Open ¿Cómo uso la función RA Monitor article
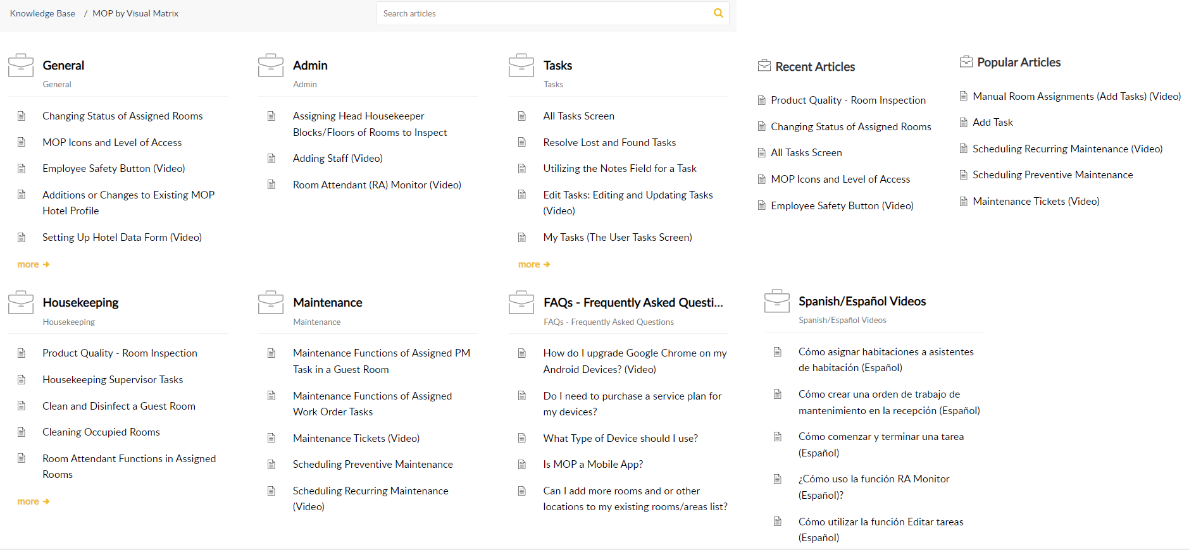The width and height of the screenshot is (1189, 550). [x=874, y=487]
